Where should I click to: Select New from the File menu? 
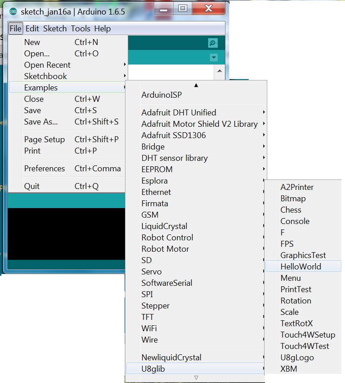(x=68, y=42)
